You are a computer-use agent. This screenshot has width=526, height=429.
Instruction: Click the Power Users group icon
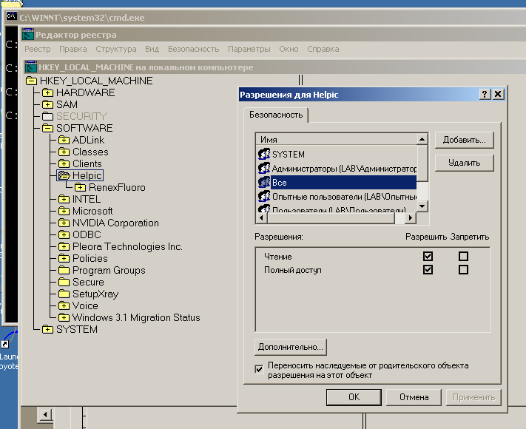tap(264, 197)
